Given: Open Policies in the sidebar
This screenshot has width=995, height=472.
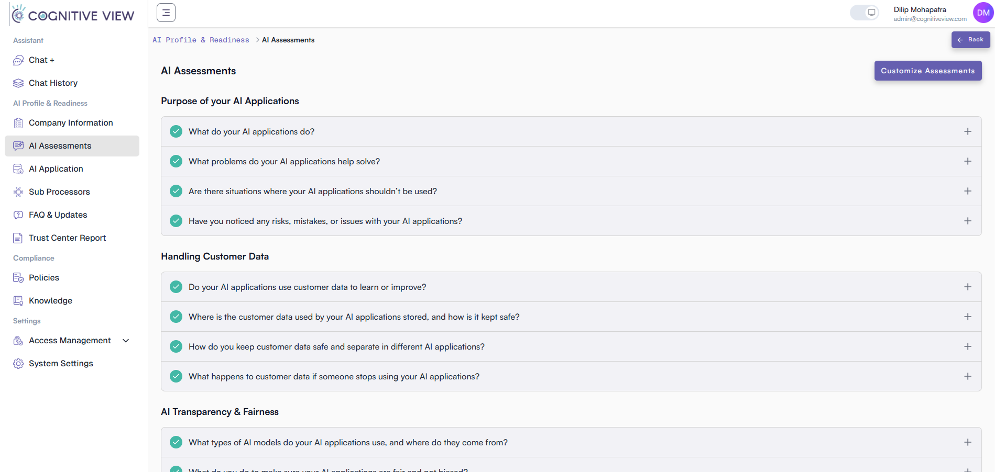Looking at the screenshot, I should tap(44, 278).
